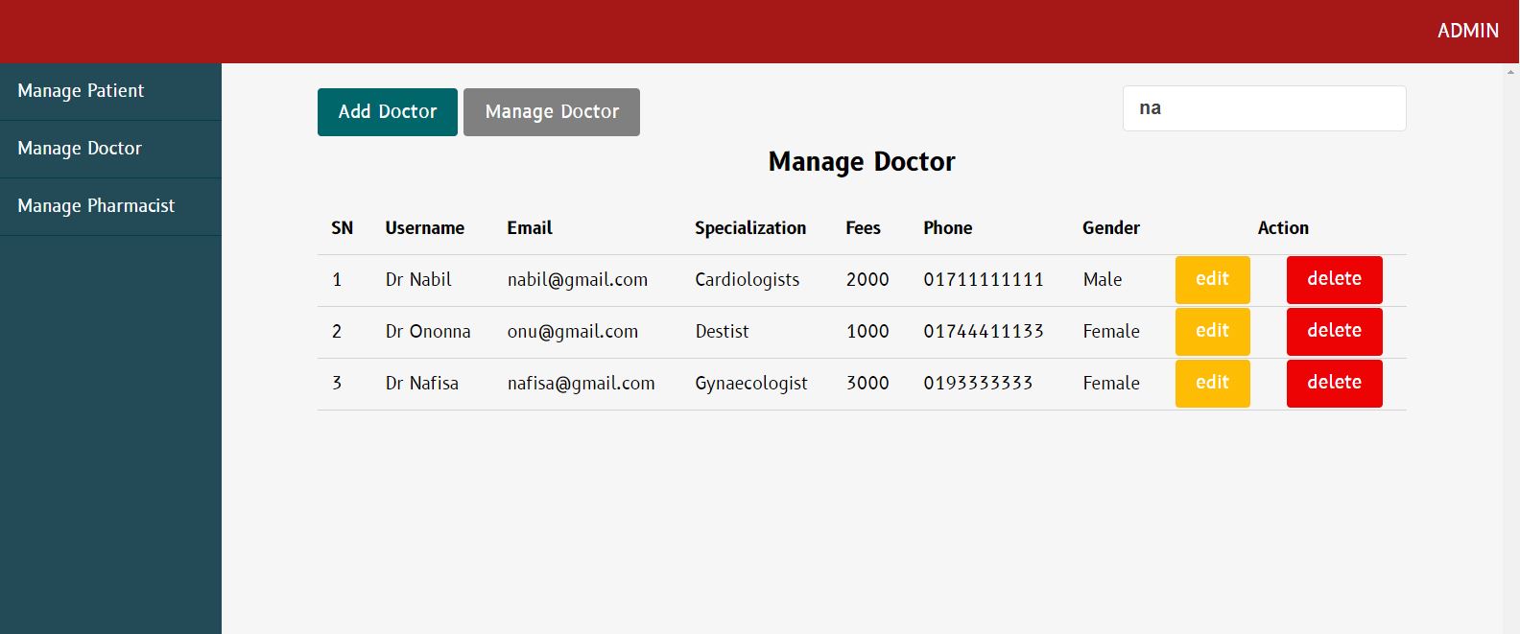Click the Specialization column header
The image size is (1520, 634).
pos(750,228)
